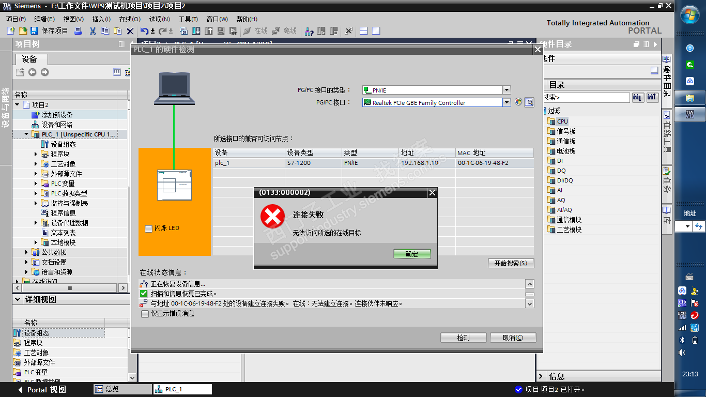Click down arrow of status info scrollbar

(530, 303)
